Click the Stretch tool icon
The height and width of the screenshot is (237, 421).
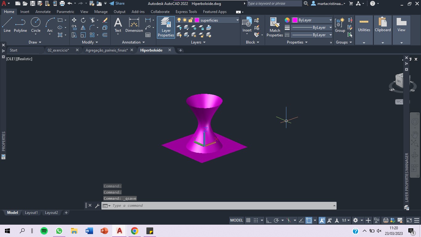tap(74, 35)
